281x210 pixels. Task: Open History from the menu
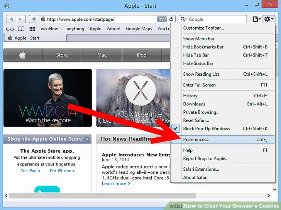click(x=223, y=96)
